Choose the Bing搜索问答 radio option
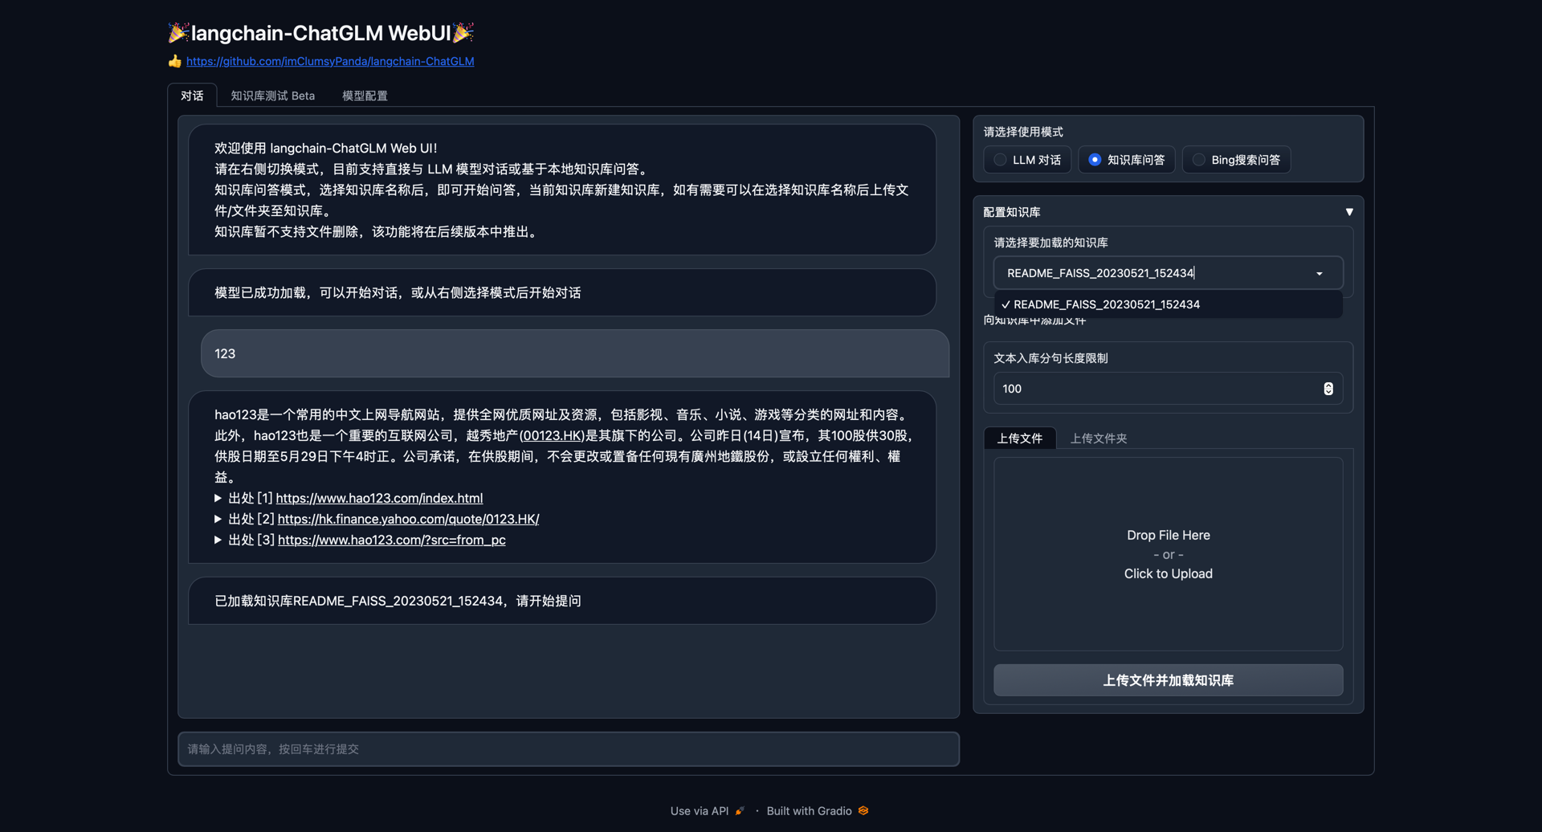This screenshot has width=1542, height=832. pyautogui.click(x=1198, y=160)
